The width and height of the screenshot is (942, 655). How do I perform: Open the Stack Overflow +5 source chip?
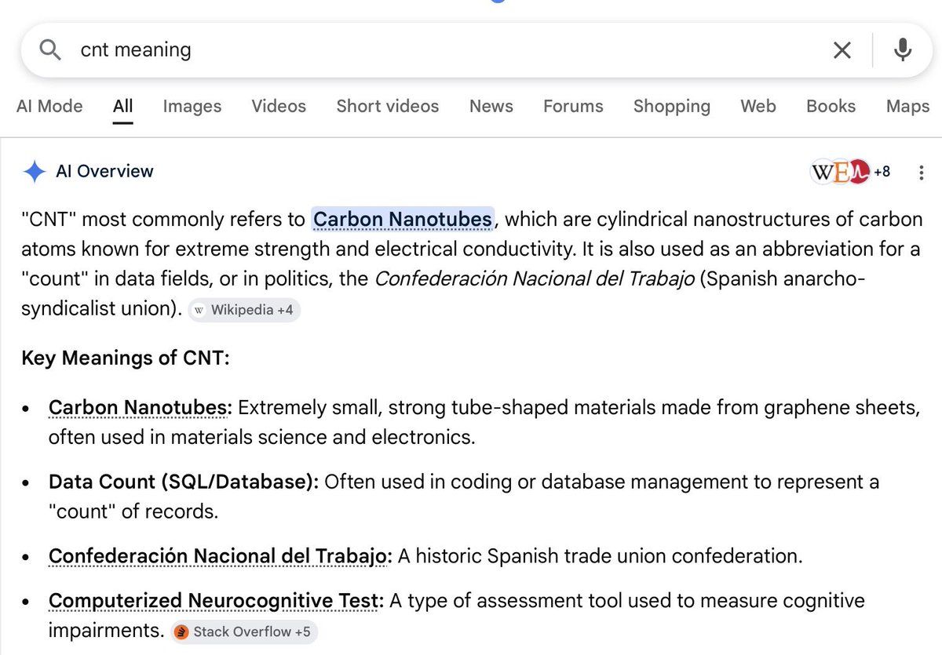click(x=244, y=631)
